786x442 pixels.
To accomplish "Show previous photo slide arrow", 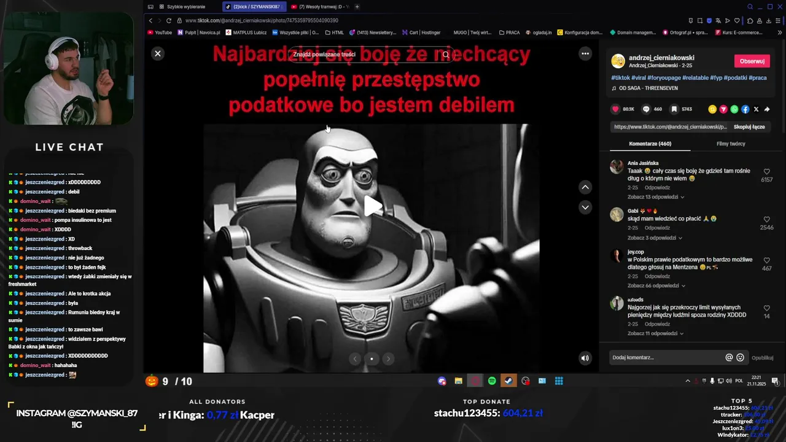I will point(355,359).
